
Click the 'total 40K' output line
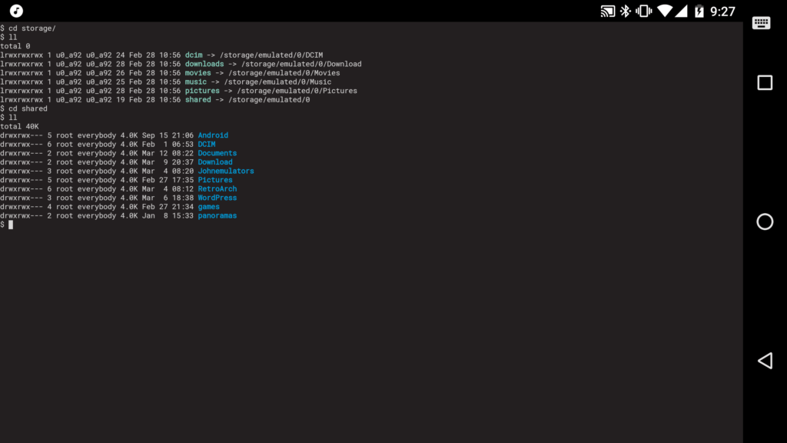point(19,127)
